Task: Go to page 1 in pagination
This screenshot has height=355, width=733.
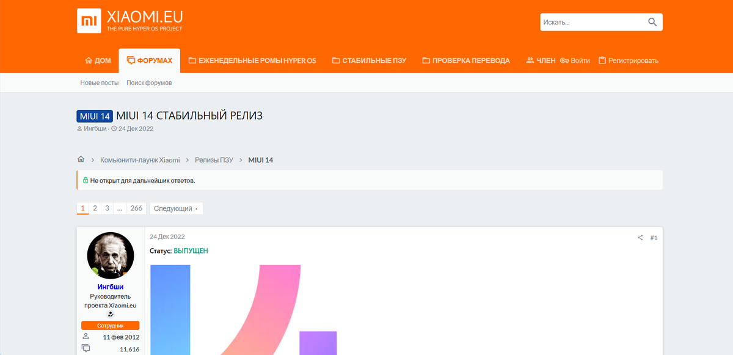Action: 82,208
